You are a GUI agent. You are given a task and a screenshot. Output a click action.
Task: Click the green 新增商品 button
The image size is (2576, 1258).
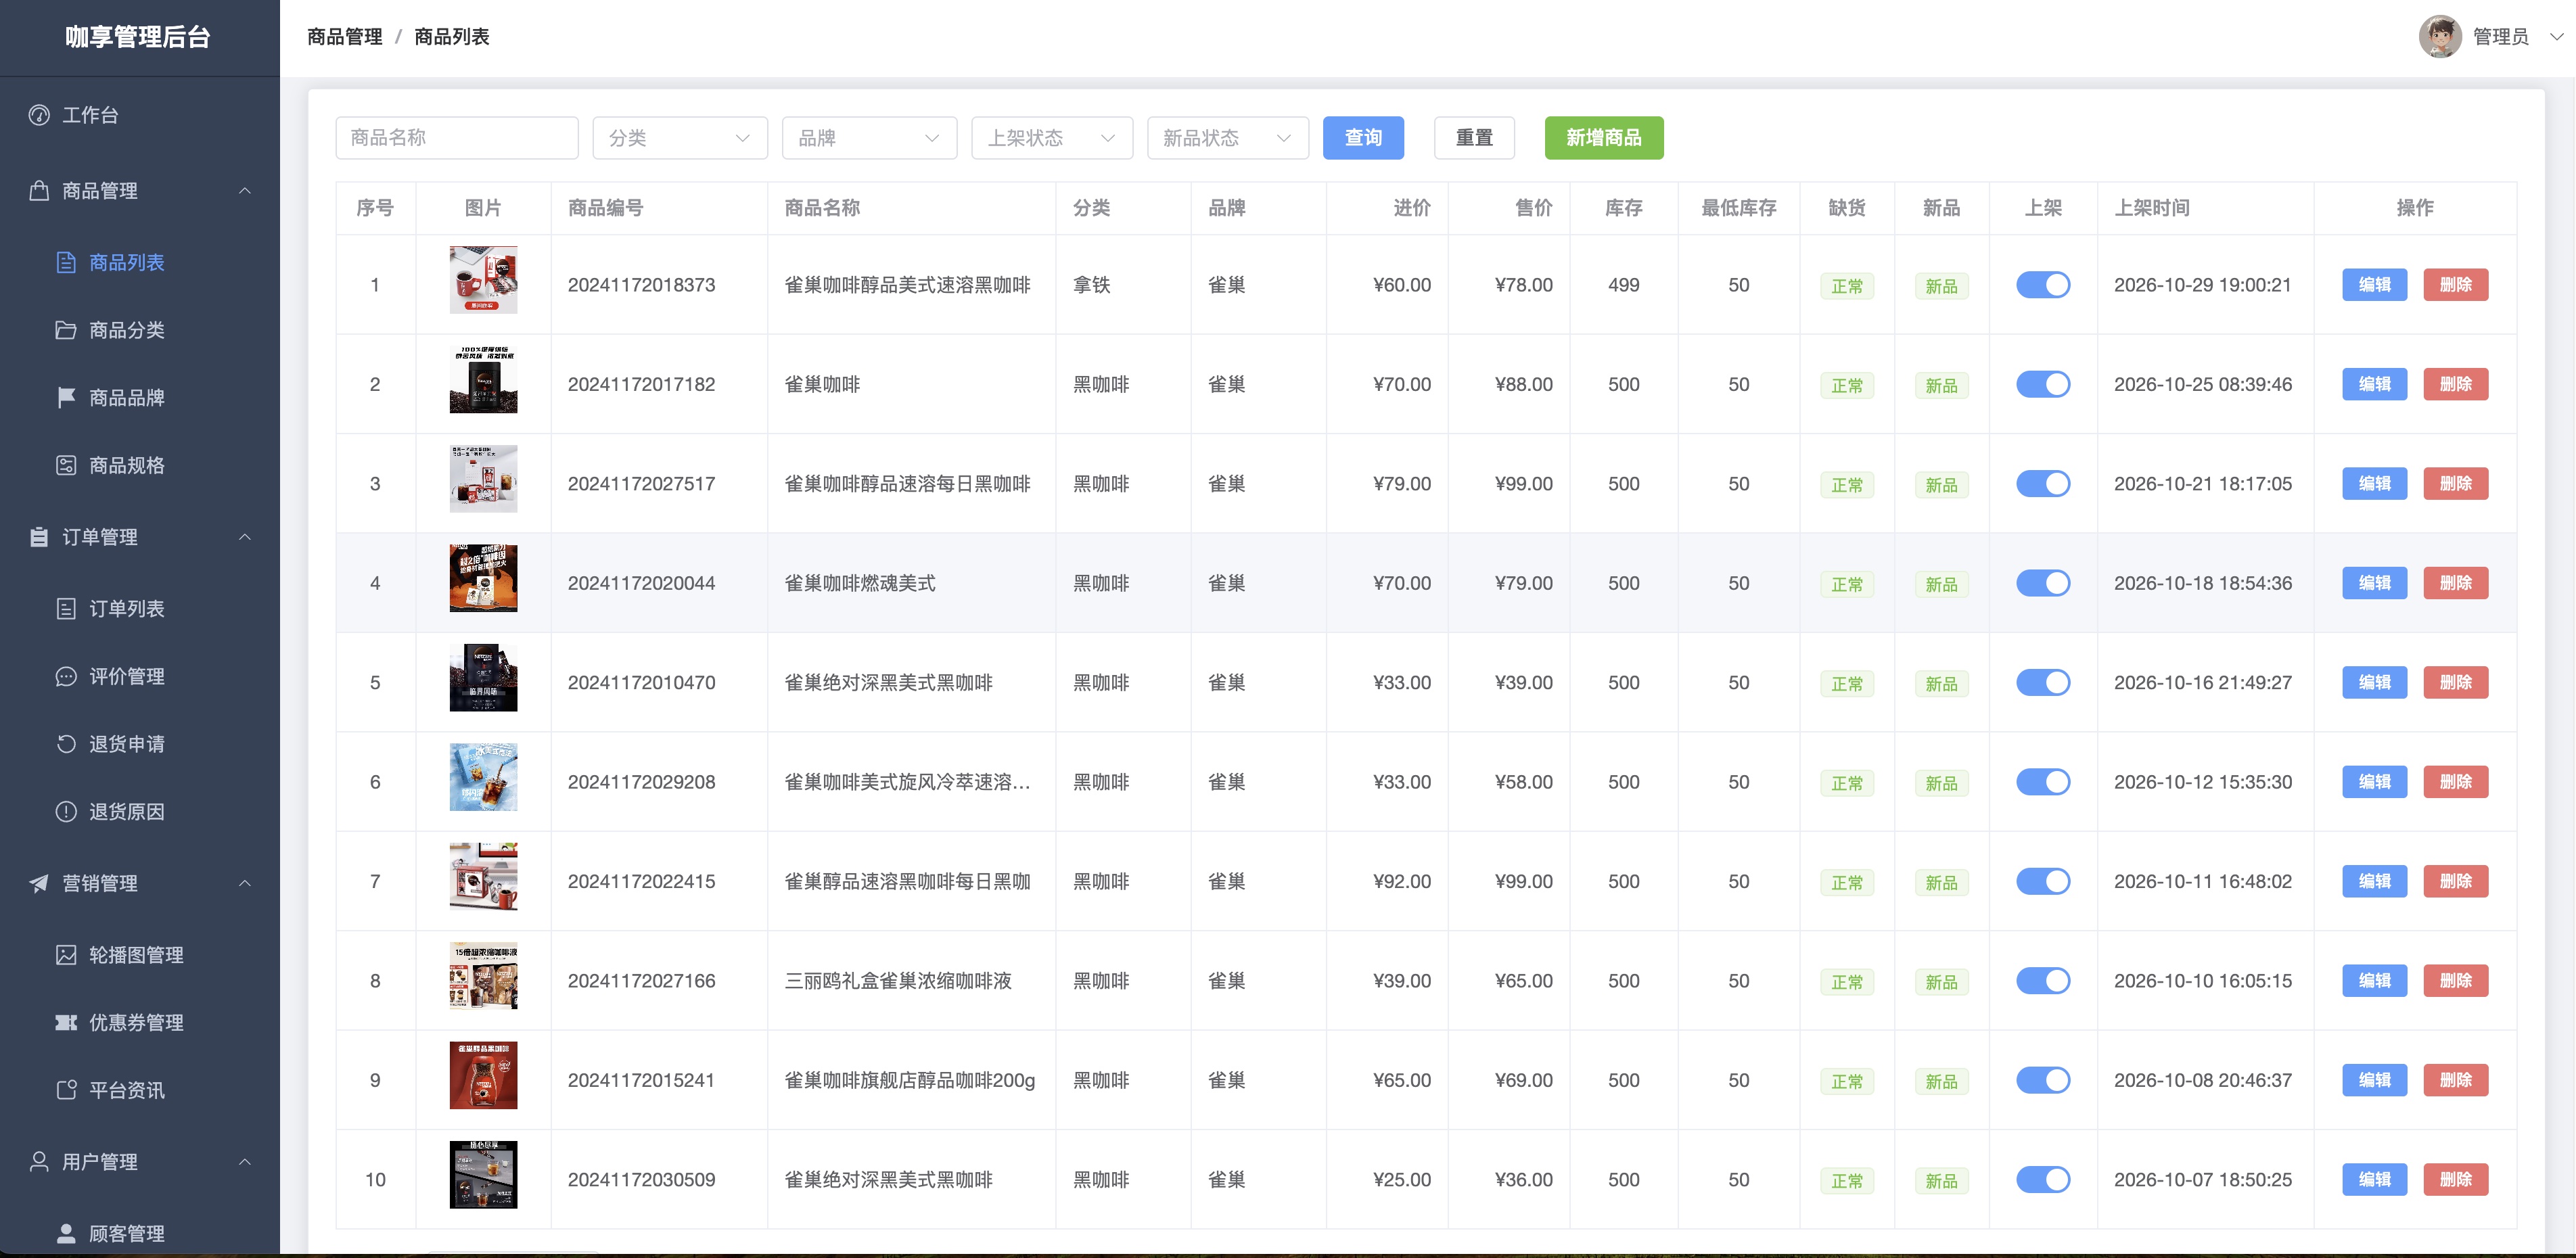[x=1604, y=138]
